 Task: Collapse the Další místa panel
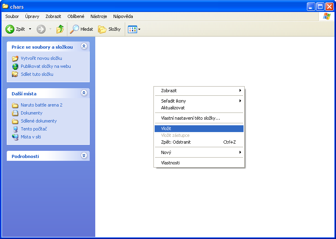(x=84, y=93)
